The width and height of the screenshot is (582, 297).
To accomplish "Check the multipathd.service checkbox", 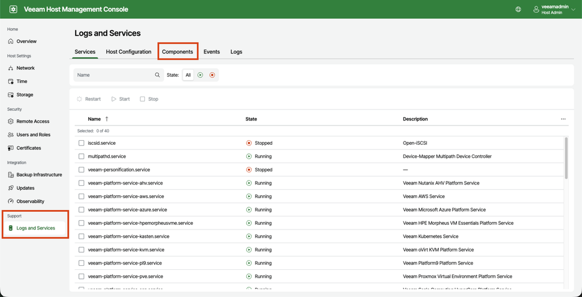I will [x=81, y=157].
